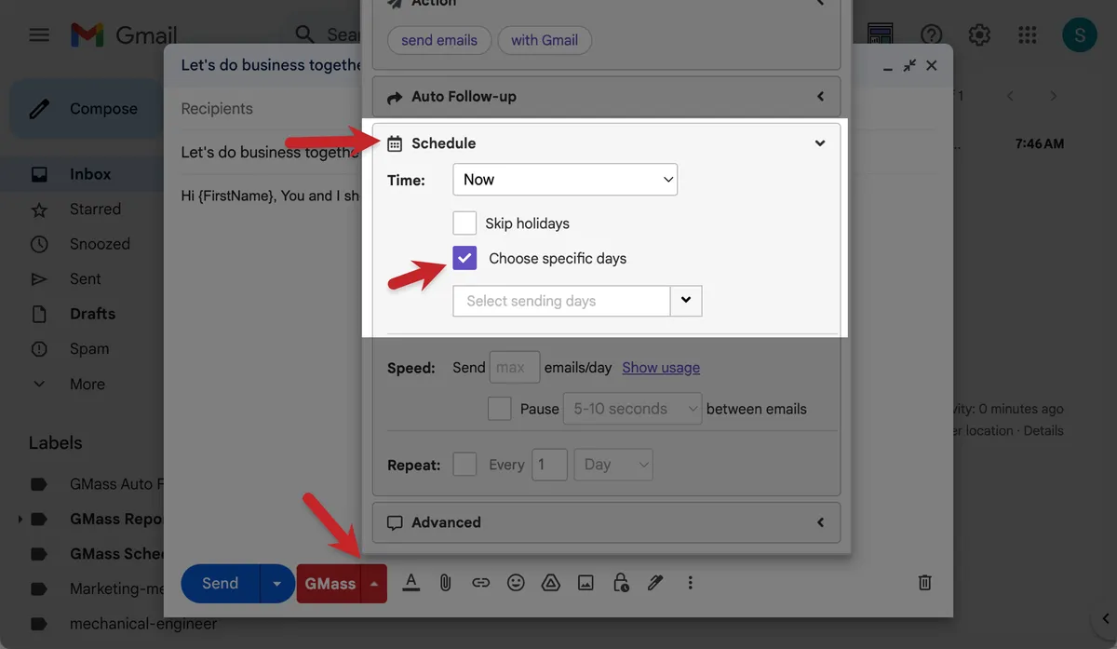Open the sending days dropdown arrow
Viewport: 1117px width, 649px height.
point(686,301)
